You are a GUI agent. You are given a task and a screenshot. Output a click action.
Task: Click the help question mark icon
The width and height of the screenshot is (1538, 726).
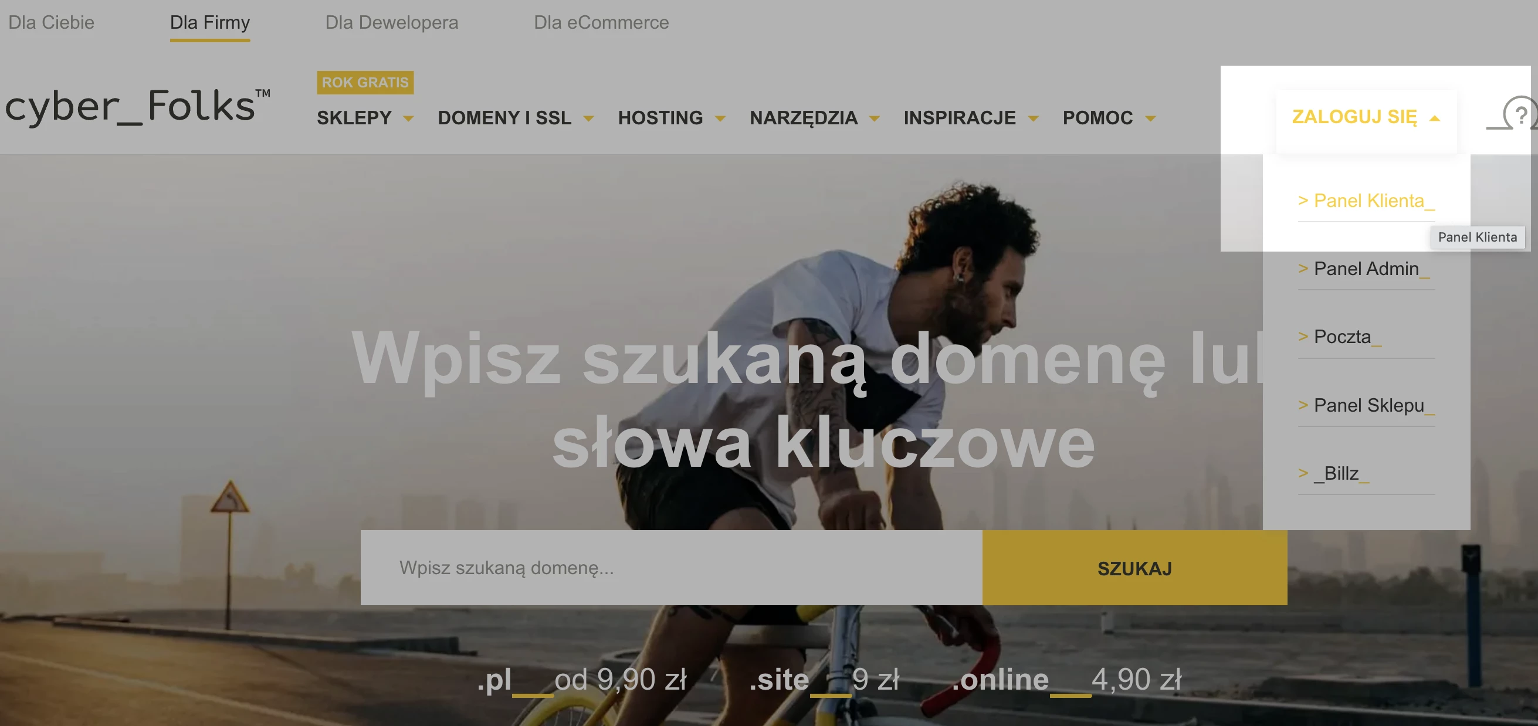[x=1520, y=113]
